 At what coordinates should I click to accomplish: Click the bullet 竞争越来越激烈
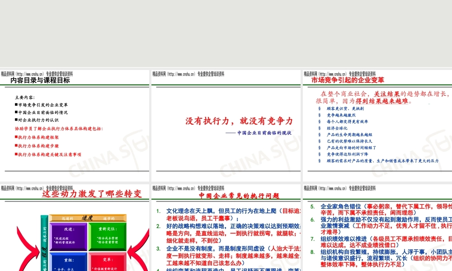click(x=341, y=115)
